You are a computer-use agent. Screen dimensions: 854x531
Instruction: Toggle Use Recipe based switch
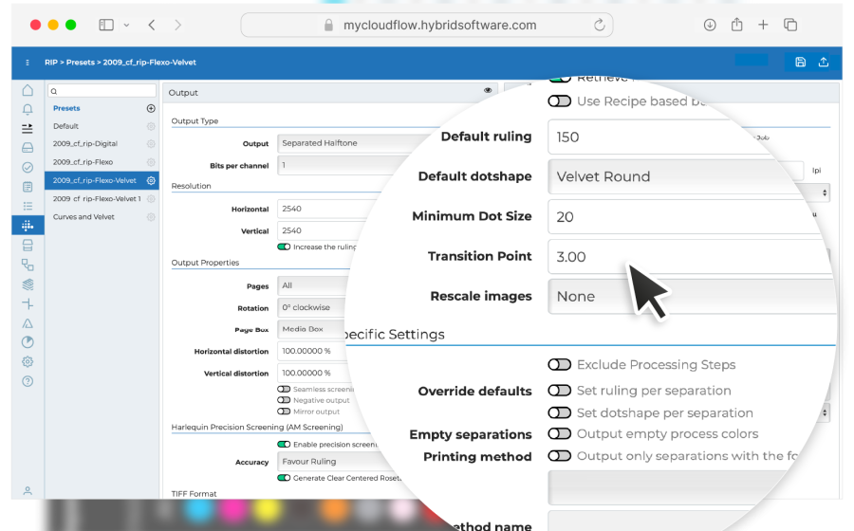559,101
